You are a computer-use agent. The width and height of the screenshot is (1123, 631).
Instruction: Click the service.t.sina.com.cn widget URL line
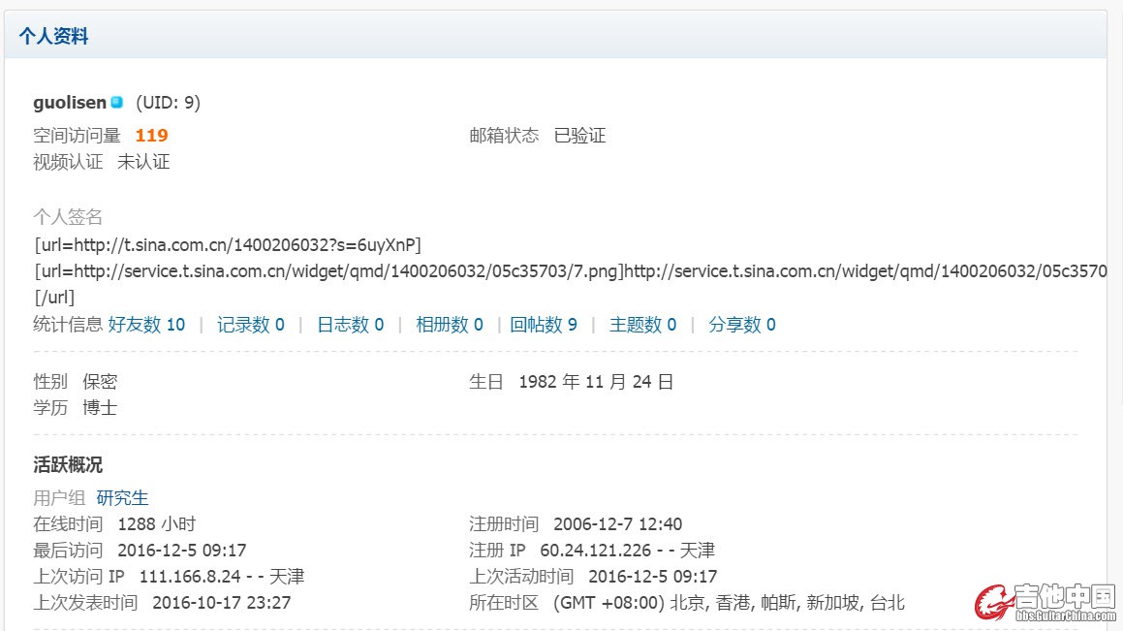tap(570, 270)
